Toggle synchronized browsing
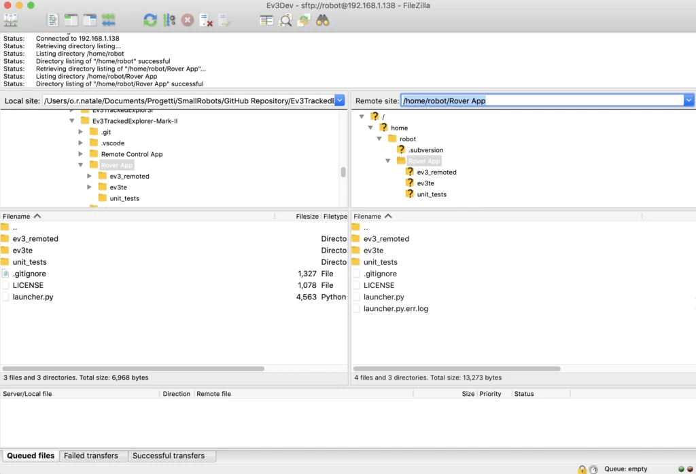Screen dimensions: 696x474 point(304,20)
